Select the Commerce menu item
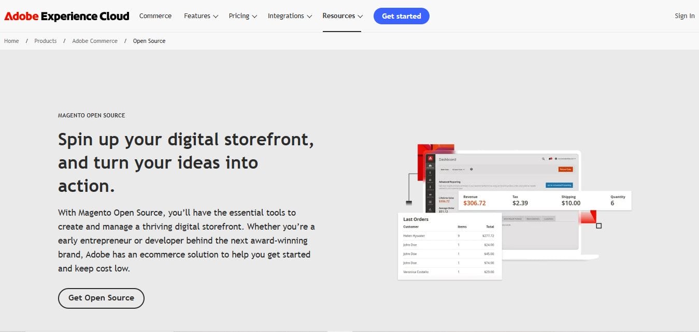 pos(155,16)
